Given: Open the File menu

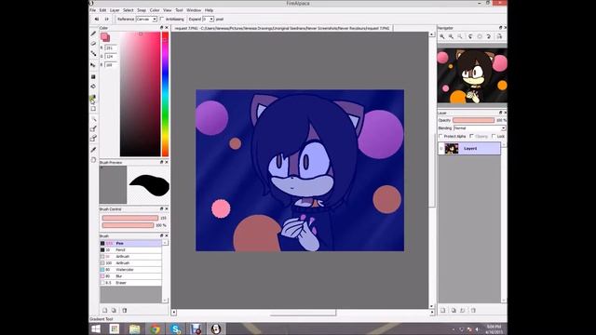Looking at the screenshot, I should (x=93, y=10).
